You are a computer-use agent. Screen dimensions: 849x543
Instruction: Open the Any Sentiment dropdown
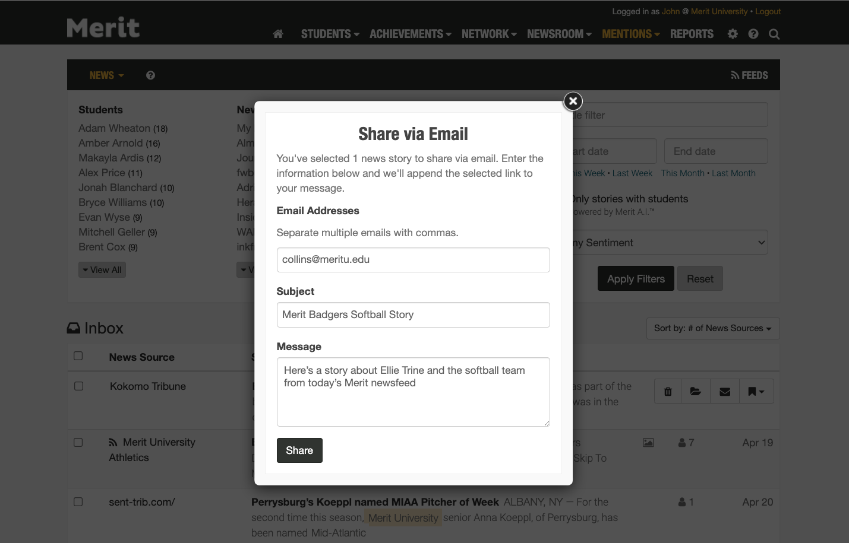(668, 243)
